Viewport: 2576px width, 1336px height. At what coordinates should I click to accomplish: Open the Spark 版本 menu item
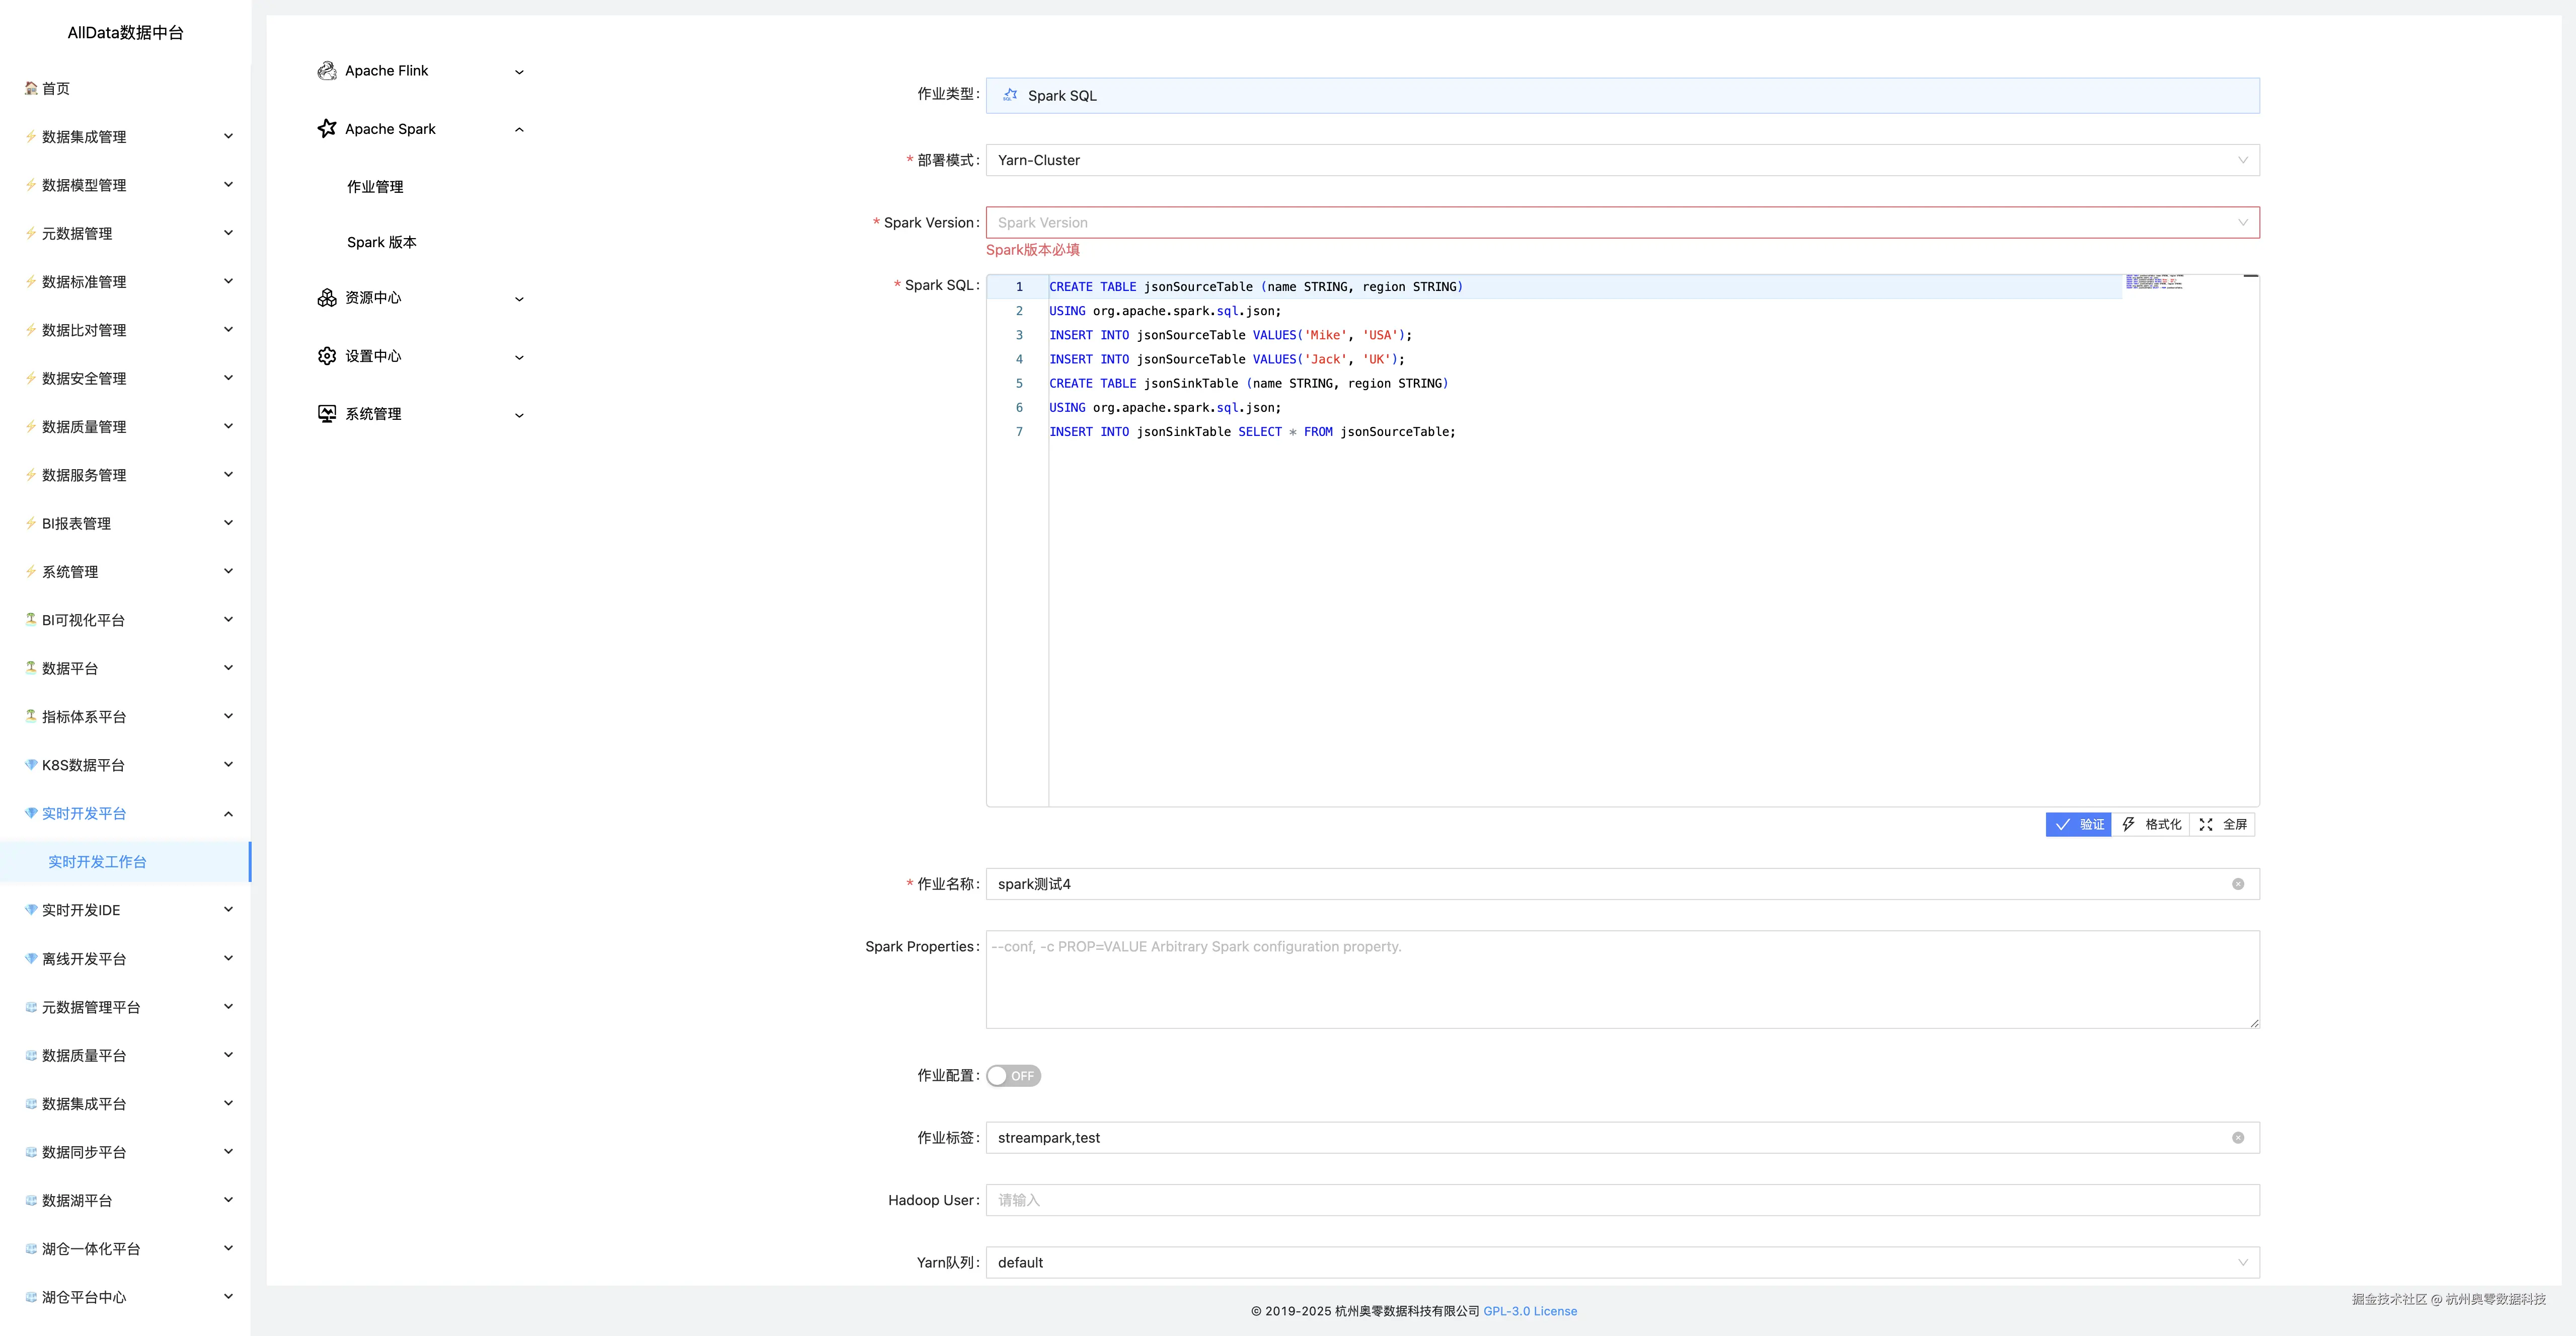click(381, 243)
